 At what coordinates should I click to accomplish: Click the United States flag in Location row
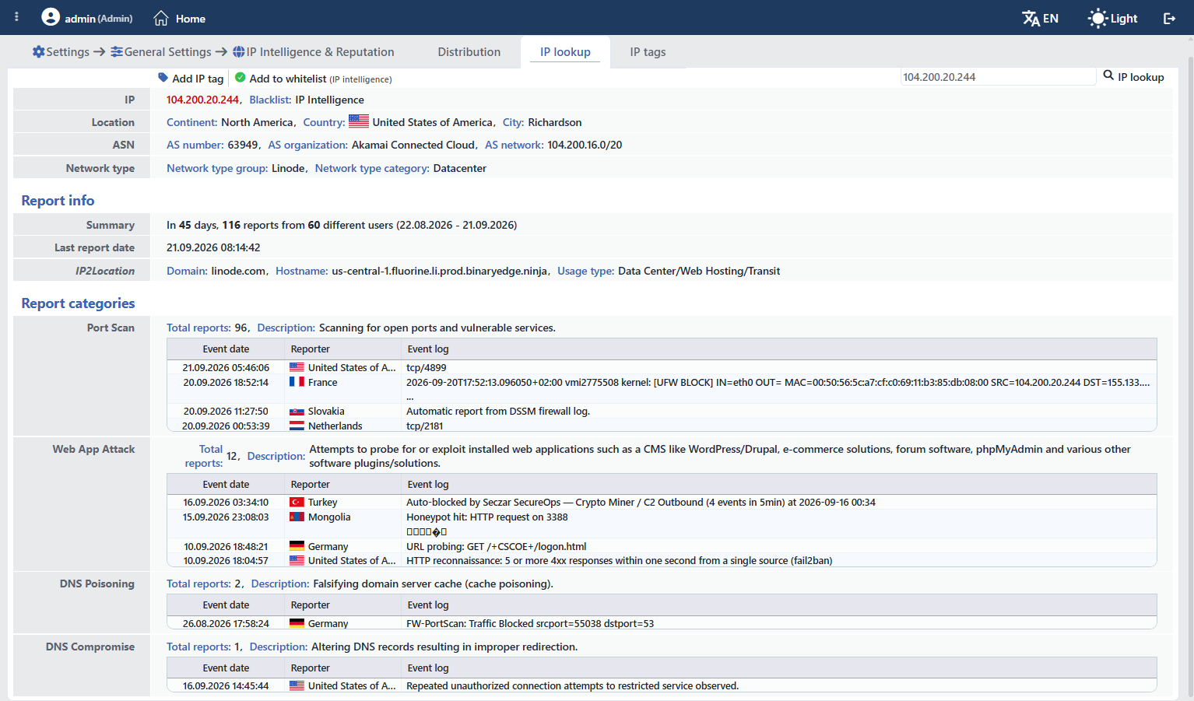click(x=359, y=121)
